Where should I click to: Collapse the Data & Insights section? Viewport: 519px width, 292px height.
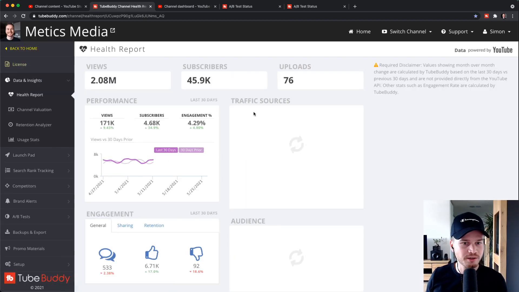68,80
